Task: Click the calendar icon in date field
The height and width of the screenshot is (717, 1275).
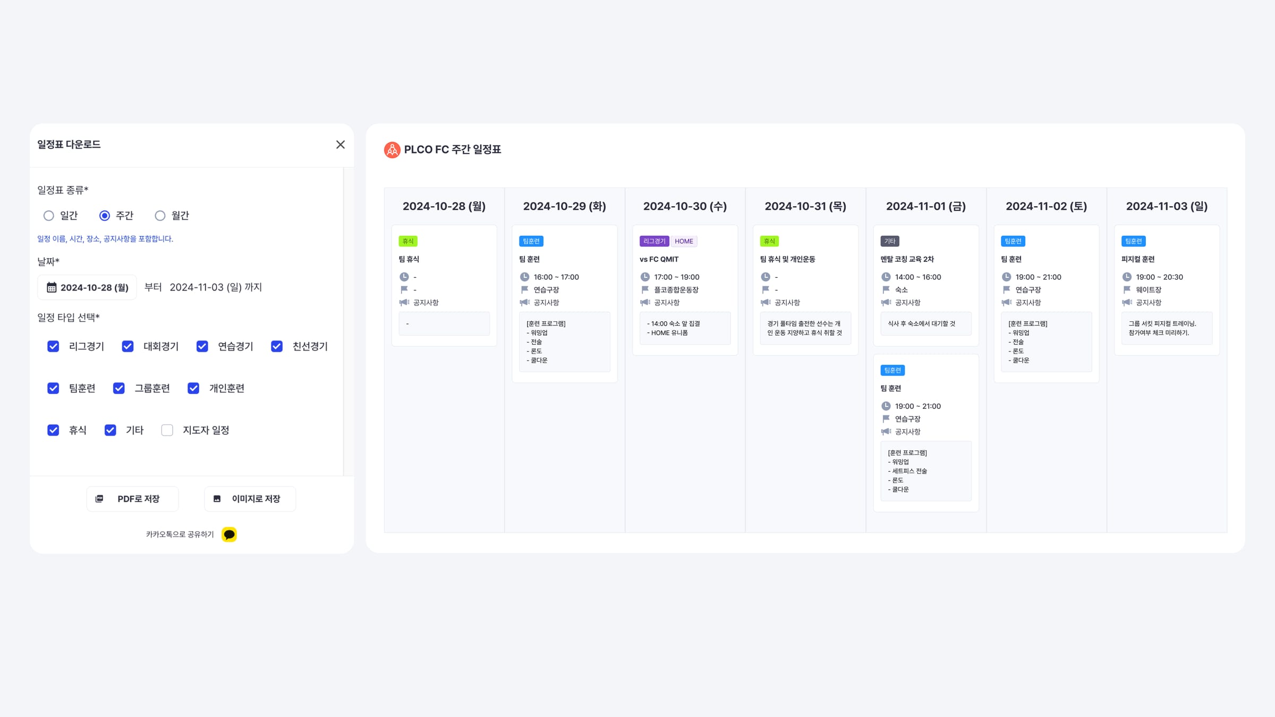Action: click(x=52, y=287)
